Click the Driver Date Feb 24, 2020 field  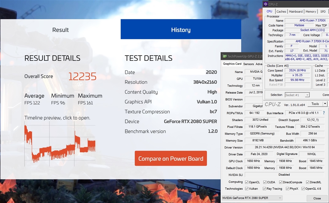click(x=259, y=154)
